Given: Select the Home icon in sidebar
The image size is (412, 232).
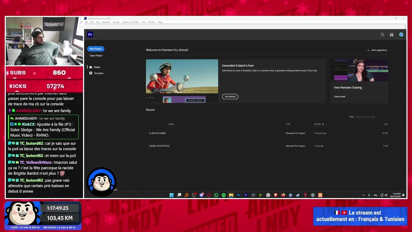Looking at the screenshot, I should coord(91,67).
